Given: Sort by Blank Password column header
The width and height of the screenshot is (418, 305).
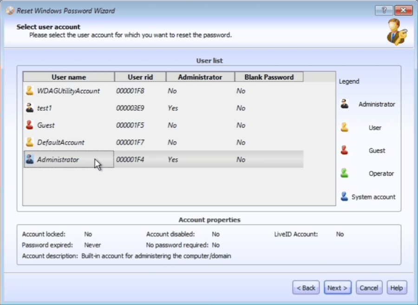Looking at the screenshot, I should pyautogui.click(x=269, y=77).
